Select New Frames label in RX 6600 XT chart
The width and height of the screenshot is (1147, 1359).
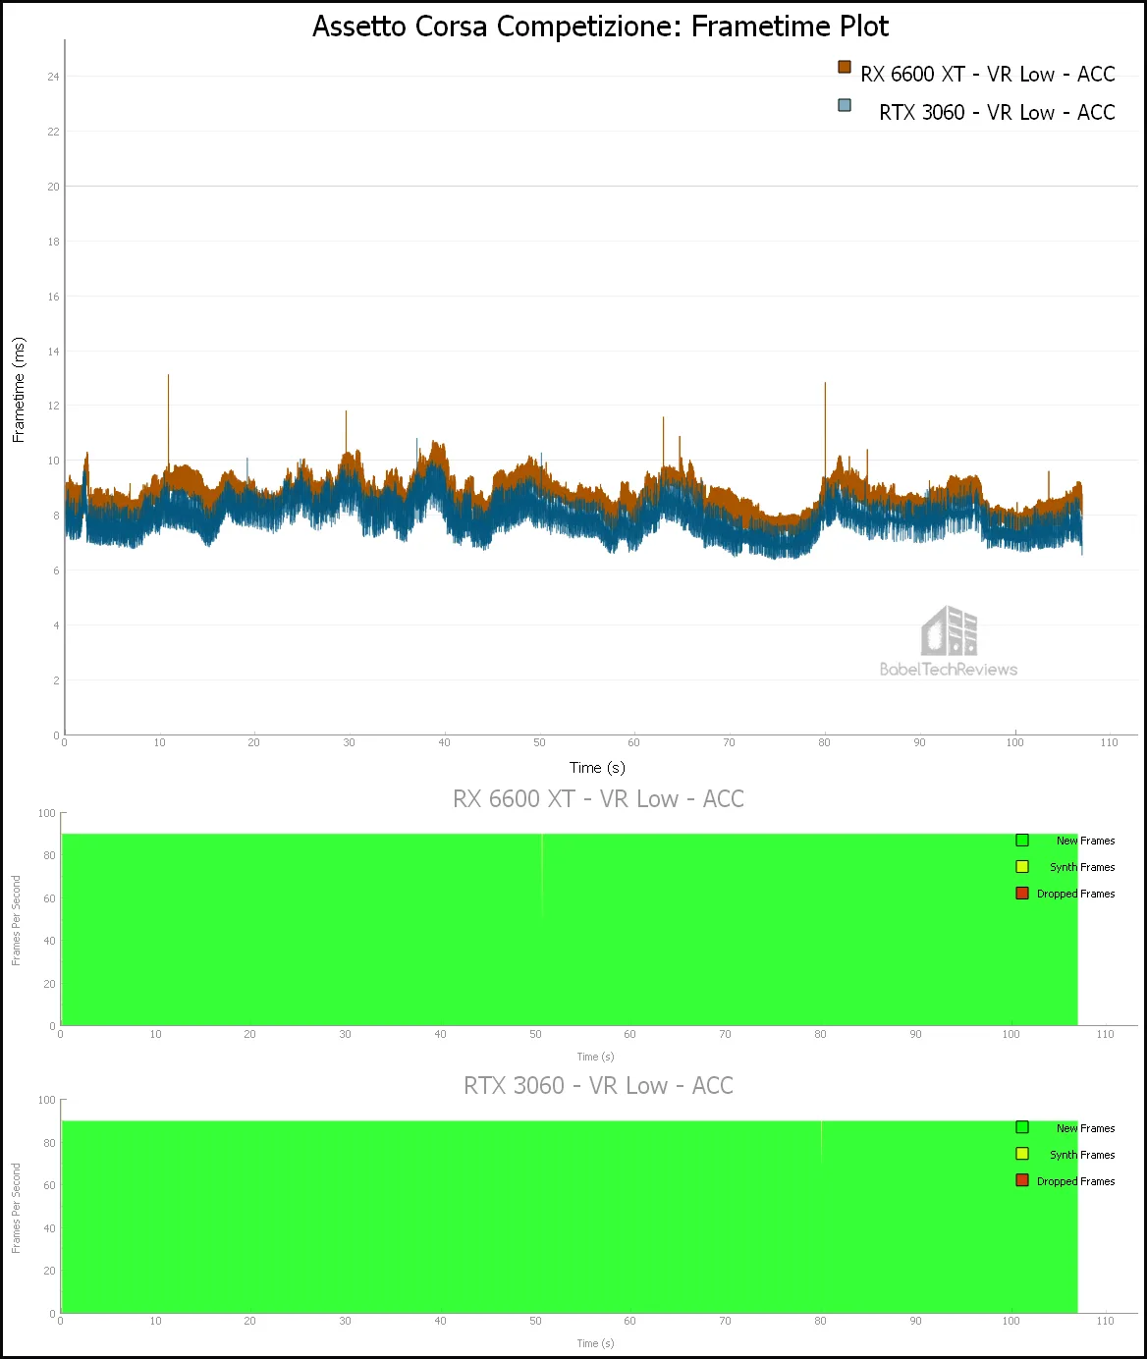click(1086, 842)
